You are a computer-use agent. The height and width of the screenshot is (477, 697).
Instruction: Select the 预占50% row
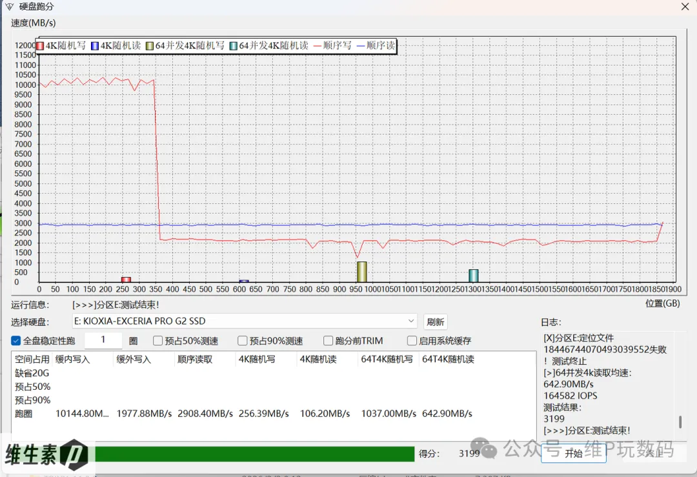(32, 387)
